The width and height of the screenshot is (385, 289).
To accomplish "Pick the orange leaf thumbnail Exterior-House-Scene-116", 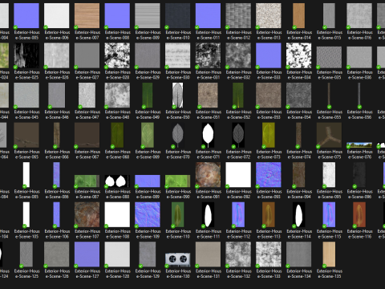I will click(x=359, y=214).
